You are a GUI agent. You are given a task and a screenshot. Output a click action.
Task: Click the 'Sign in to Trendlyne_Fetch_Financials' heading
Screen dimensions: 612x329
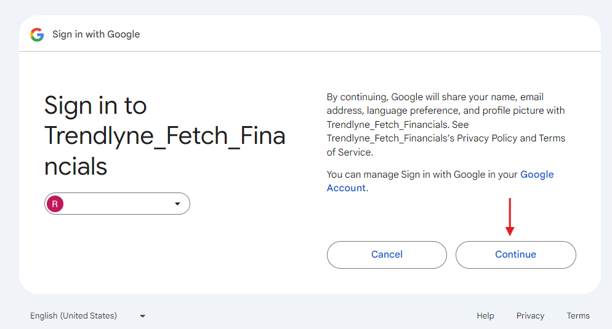165,136
